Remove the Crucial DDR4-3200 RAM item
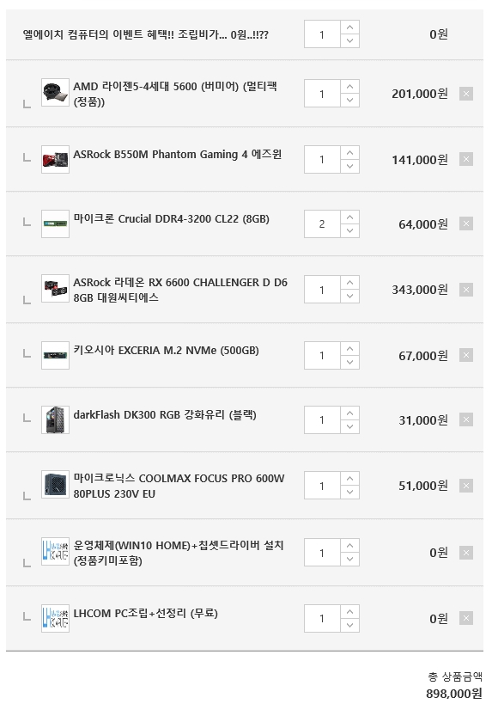This screenshot has width=492, height=710. (465, 223)
